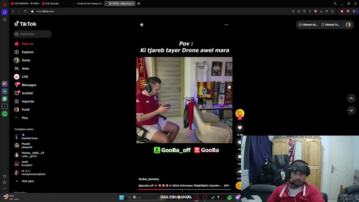This screenshot has height=202, width=359.
Task: Open browser downloads icon
Action: pyautogui.click(x=321, y=11)
